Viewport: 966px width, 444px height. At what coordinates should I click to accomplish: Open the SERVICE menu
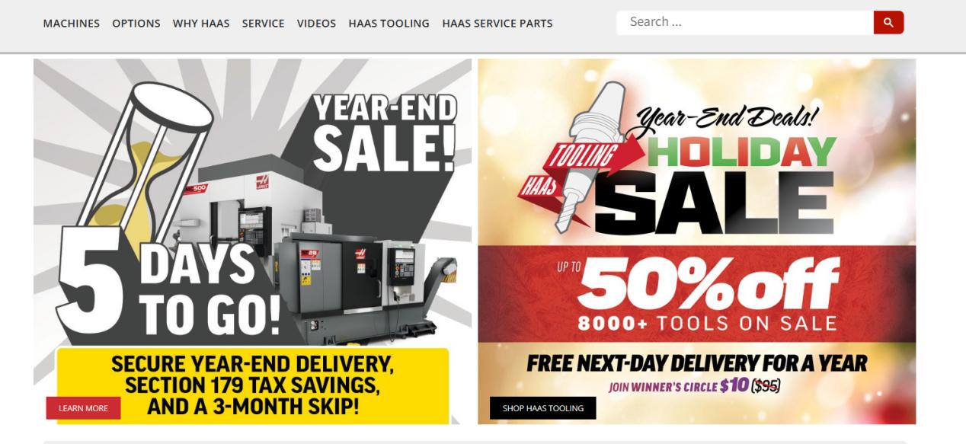pyautogui.click(x=264, y=24)
